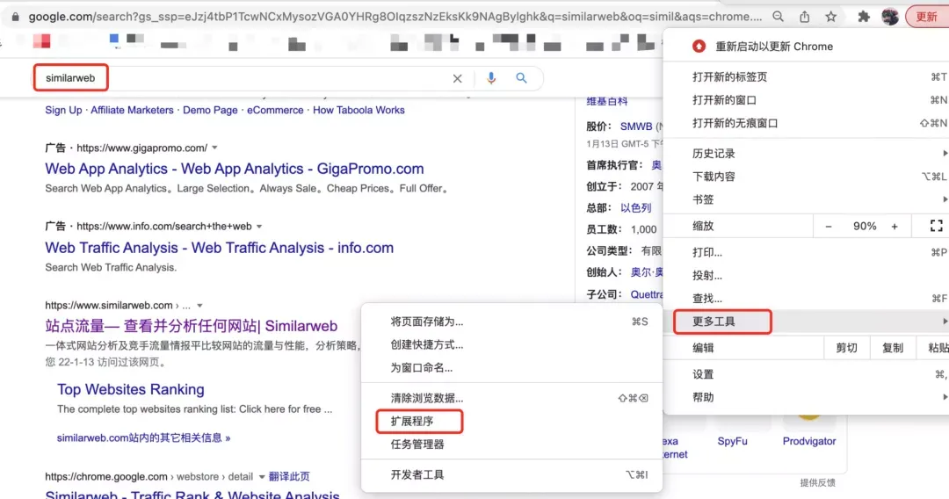This screenshot has width=949, height=499.
Task: Open Web Traffic Analysis info.com result
Action: click(219, 248)
